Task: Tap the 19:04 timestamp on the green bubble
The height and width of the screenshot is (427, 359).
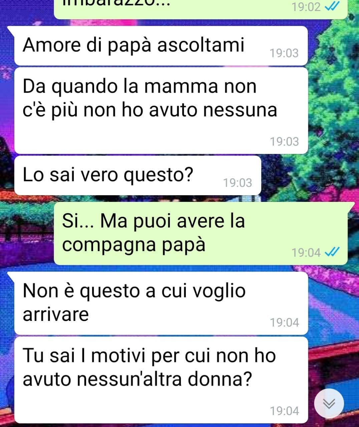Action: tap(306, 253)
